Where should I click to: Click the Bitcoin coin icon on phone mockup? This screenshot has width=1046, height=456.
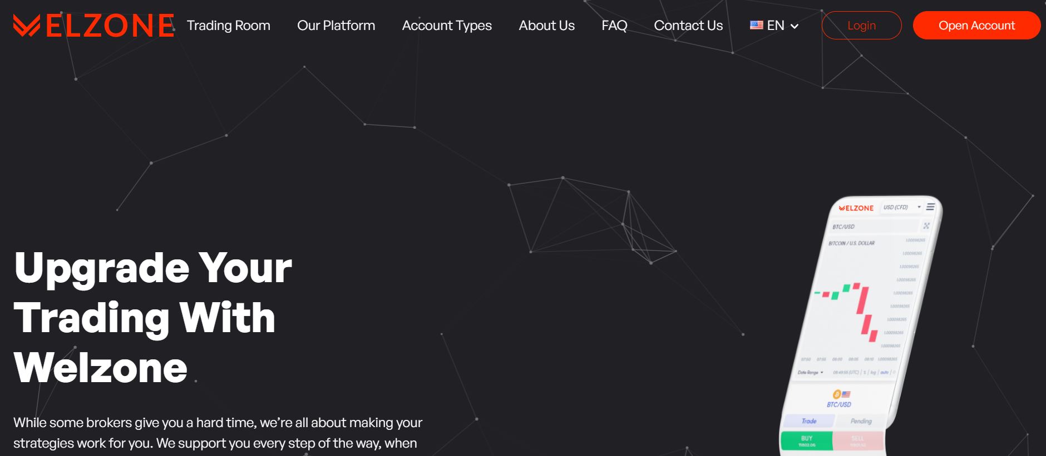[836, 394]
